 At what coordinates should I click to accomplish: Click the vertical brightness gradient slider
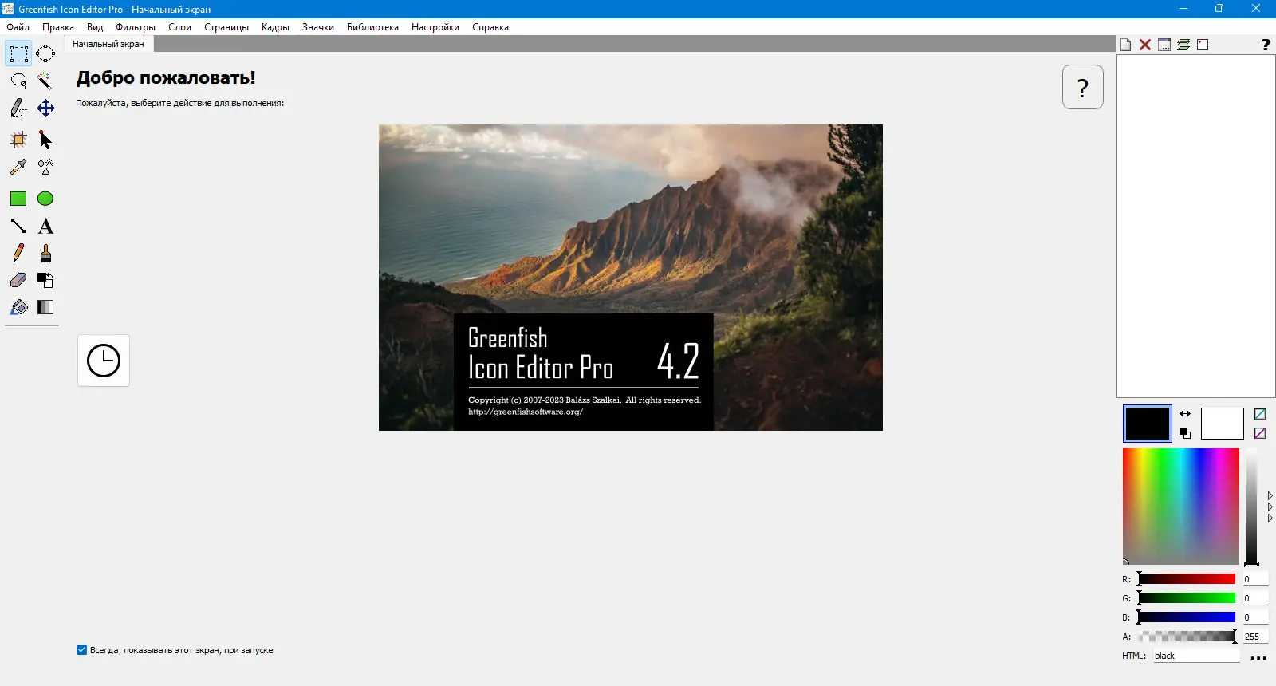click(x=1252, y=507)
